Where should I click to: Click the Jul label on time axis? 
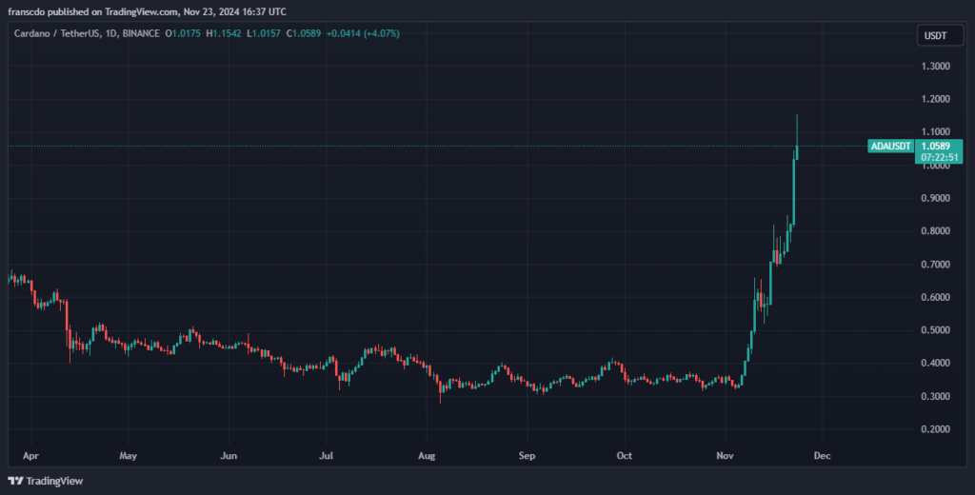(327, 456)
